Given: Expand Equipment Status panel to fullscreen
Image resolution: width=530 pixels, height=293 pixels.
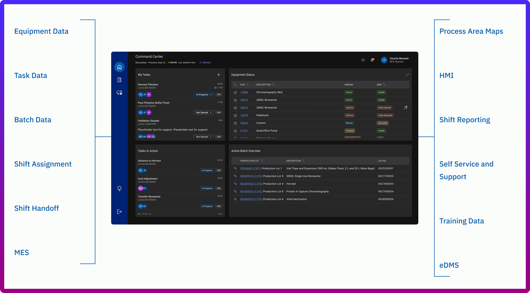Looking at the screenshot, I should coord(407,75).
